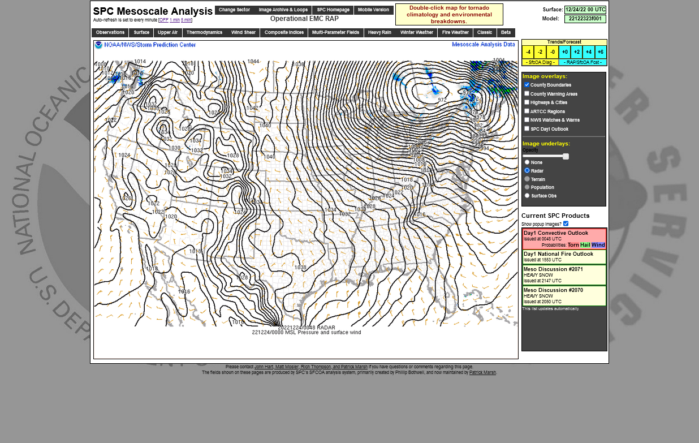Click the NOAA logo icon on the map
Image resolution: width=699 pixels, height=443 pixels.
[98, 45]
